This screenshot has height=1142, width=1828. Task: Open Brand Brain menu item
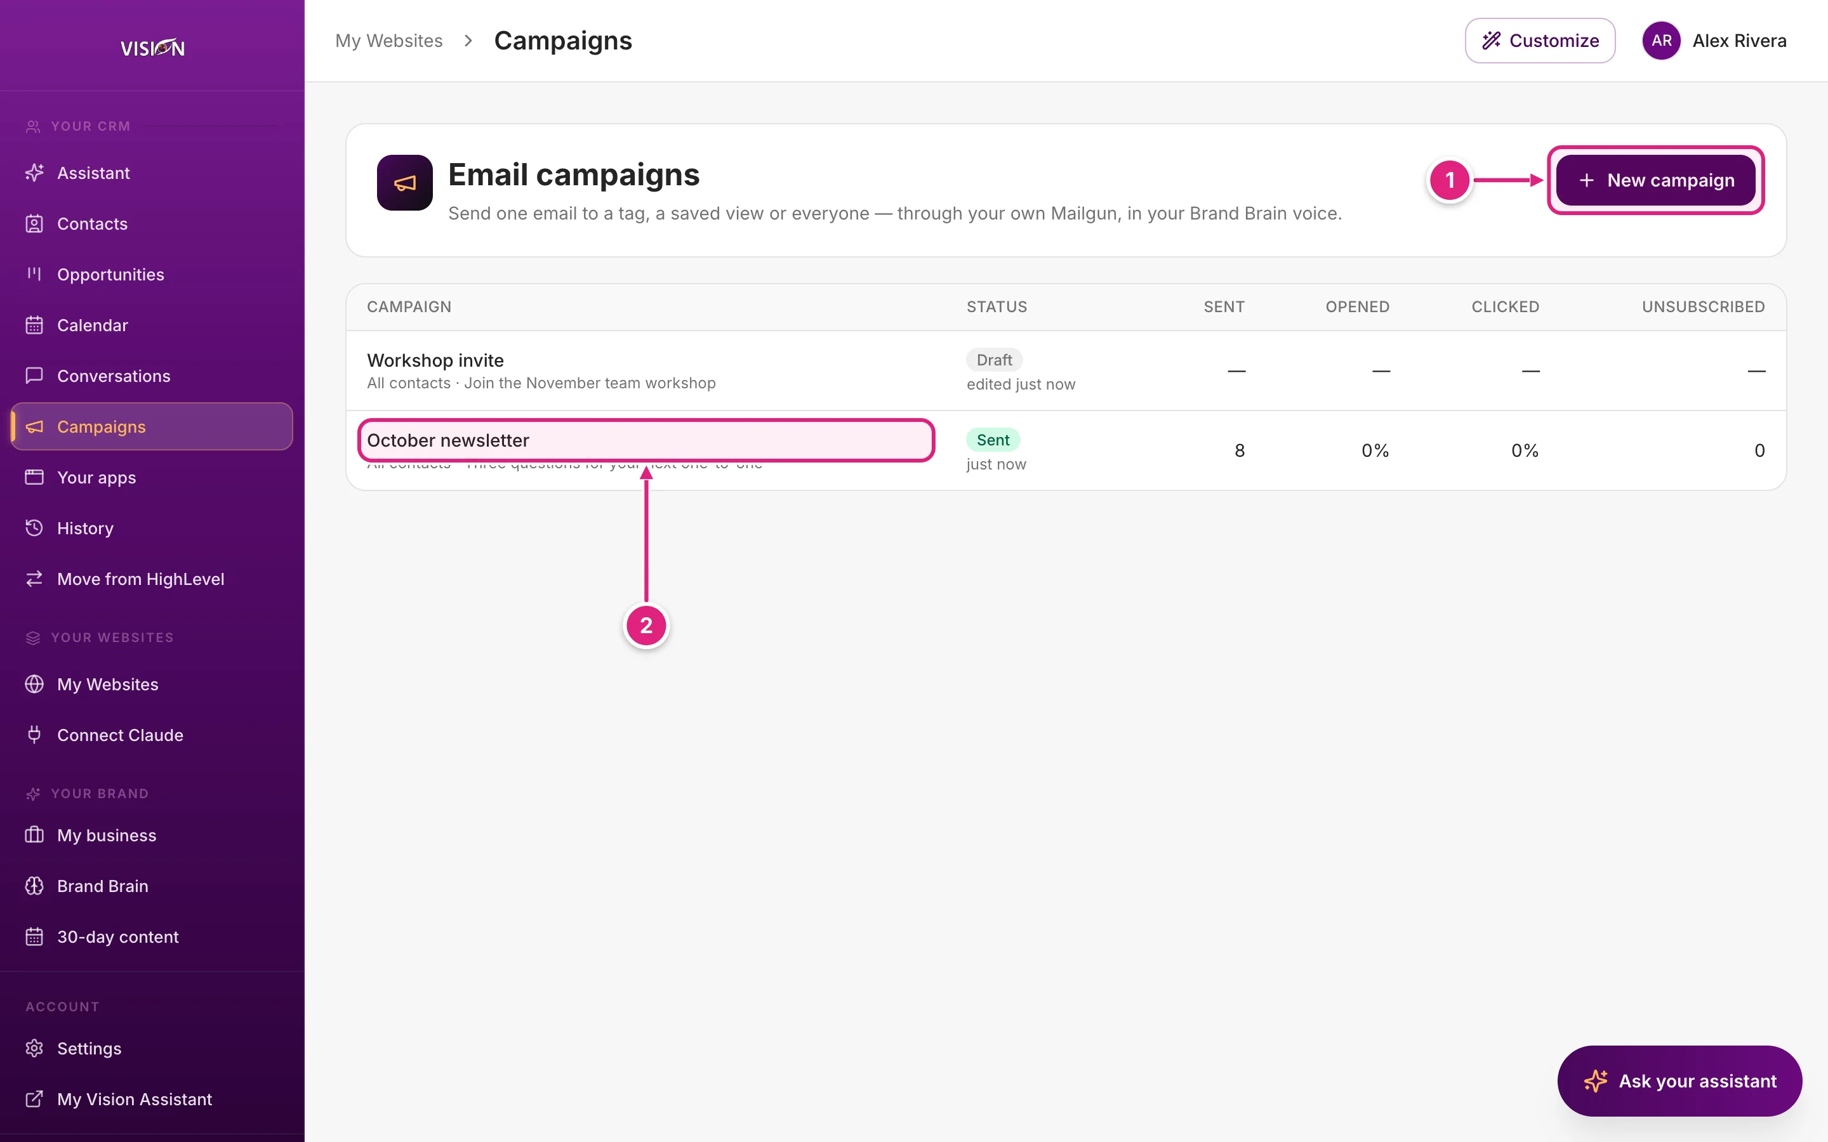pos(152,886)
